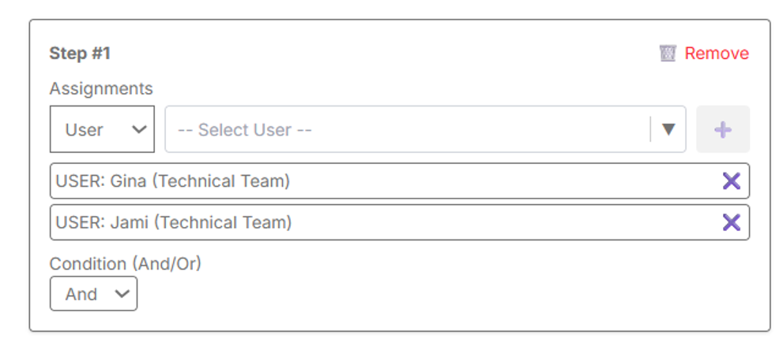This screenshot has height=338, width=779.
Task: Delete the Jami assignment with its X
Action: pos(732,223)
